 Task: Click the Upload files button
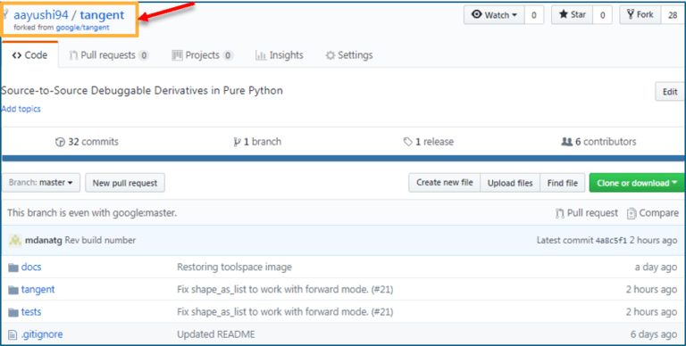pos(510,183)
